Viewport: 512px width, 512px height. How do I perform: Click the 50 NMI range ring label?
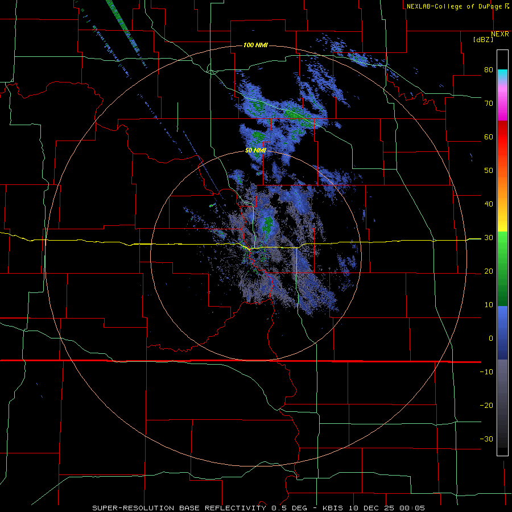(x=255, y=151)
